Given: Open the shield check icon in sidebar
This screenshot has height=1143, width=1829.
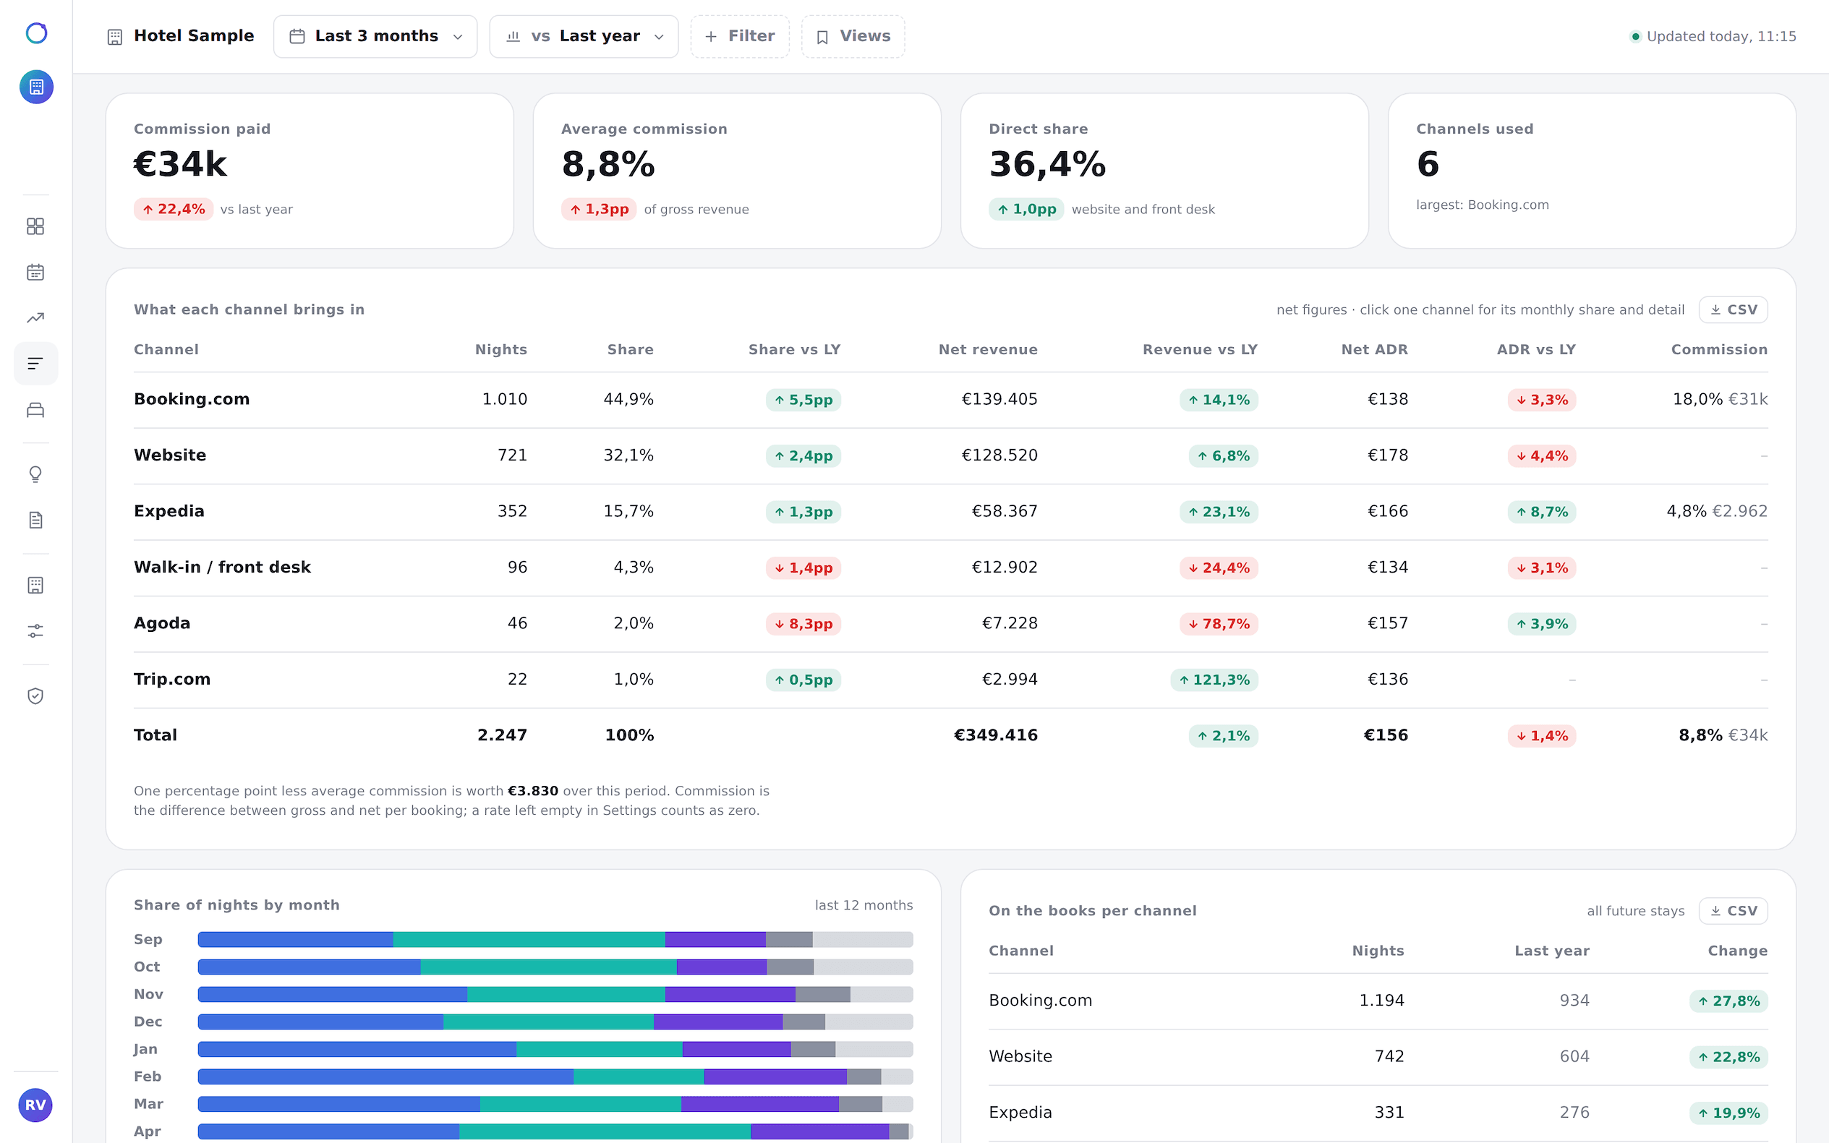Looking at the screenshot, I should click(35, 695).
